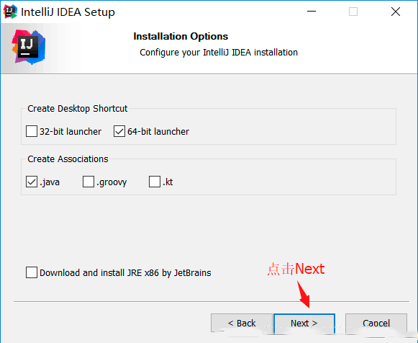The height and width of the screenshot is (343, 418).
Task: Enable the 32-bit launcher checkbox
Action: (x=32, y=131)
